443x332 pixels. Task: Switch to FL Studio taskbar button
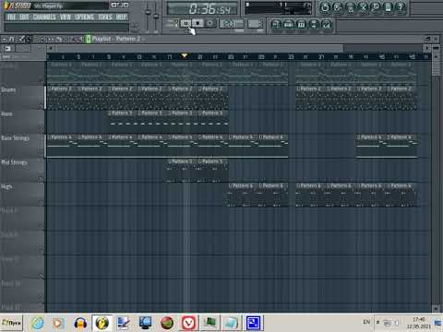[102, 323]
